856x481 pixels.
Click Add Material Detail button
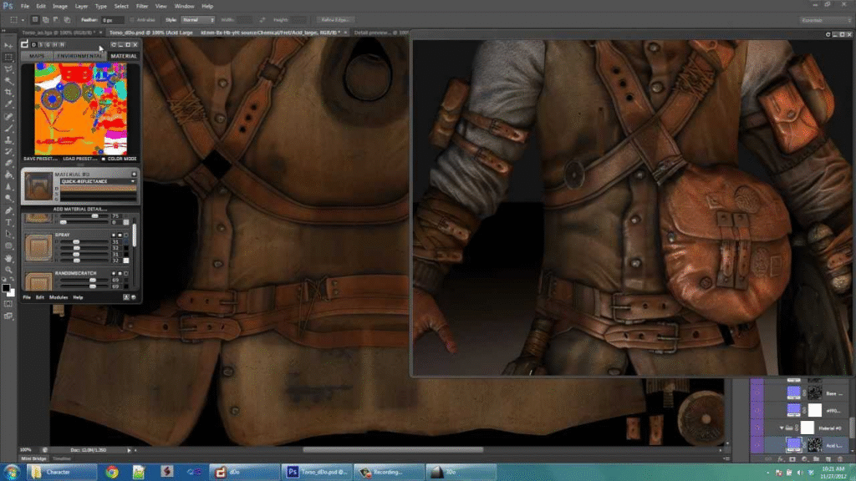click(80, 208)
